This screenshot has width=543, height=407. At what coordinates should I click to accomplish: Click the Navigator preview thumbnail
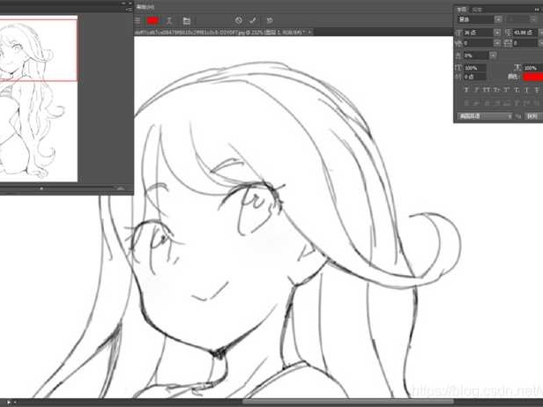[x=39, y=97]
